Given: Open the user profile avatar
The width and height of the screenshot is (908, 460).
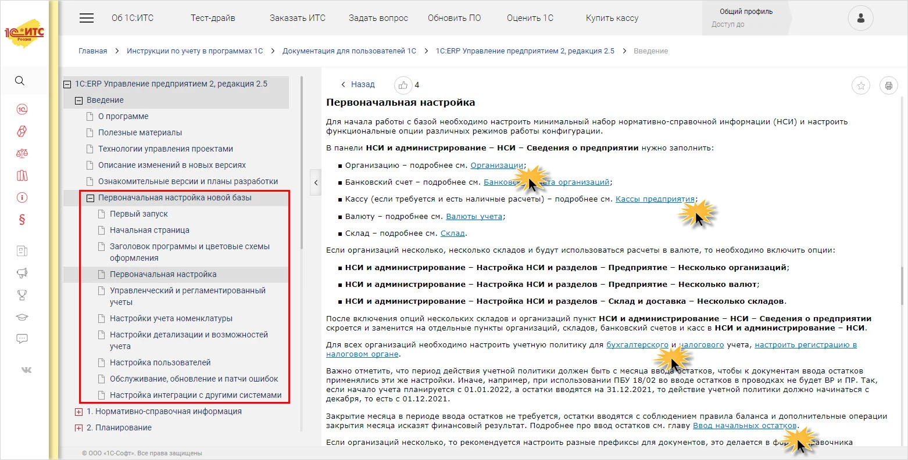Looking at the screenshot, I should (x=860, y=19).
